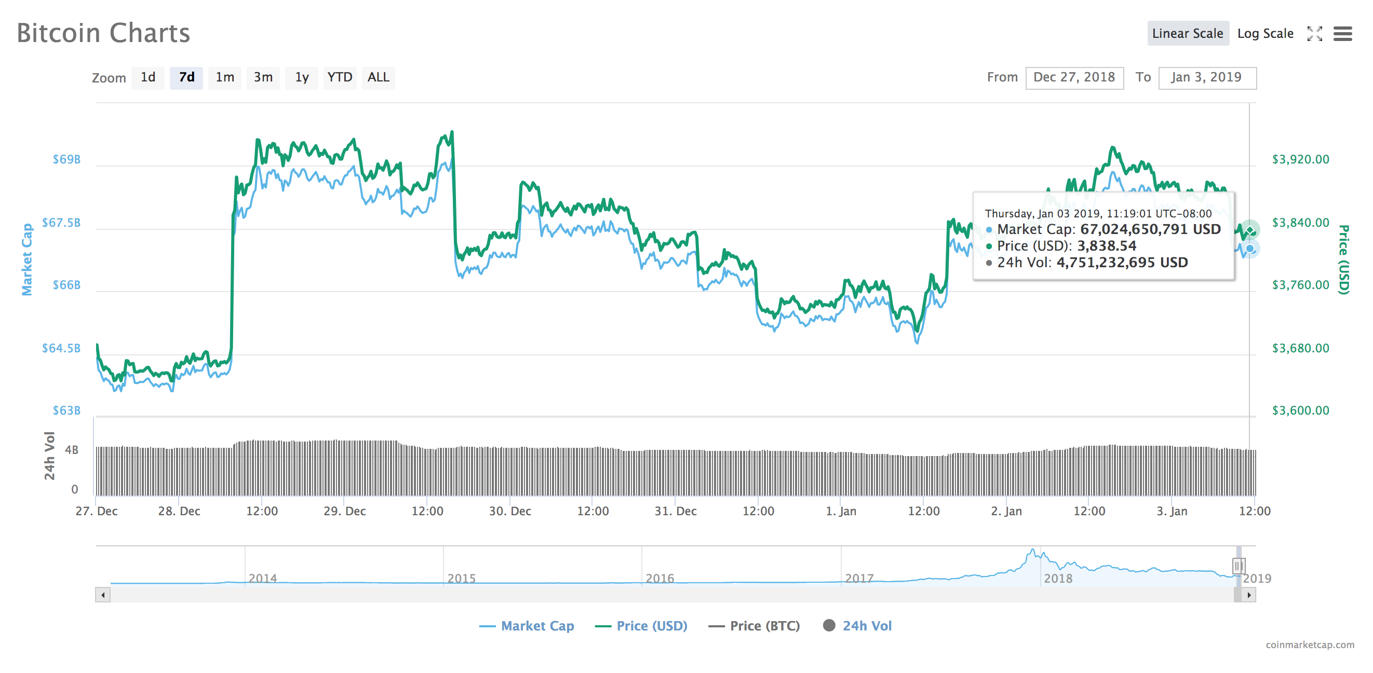This screenshot has height=673, width=1373.
Task: Click the $69B market cap axis label
Action: tap(66, 159)
